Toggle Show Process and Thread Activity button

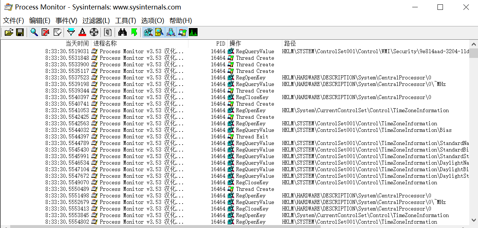(182, 32)
